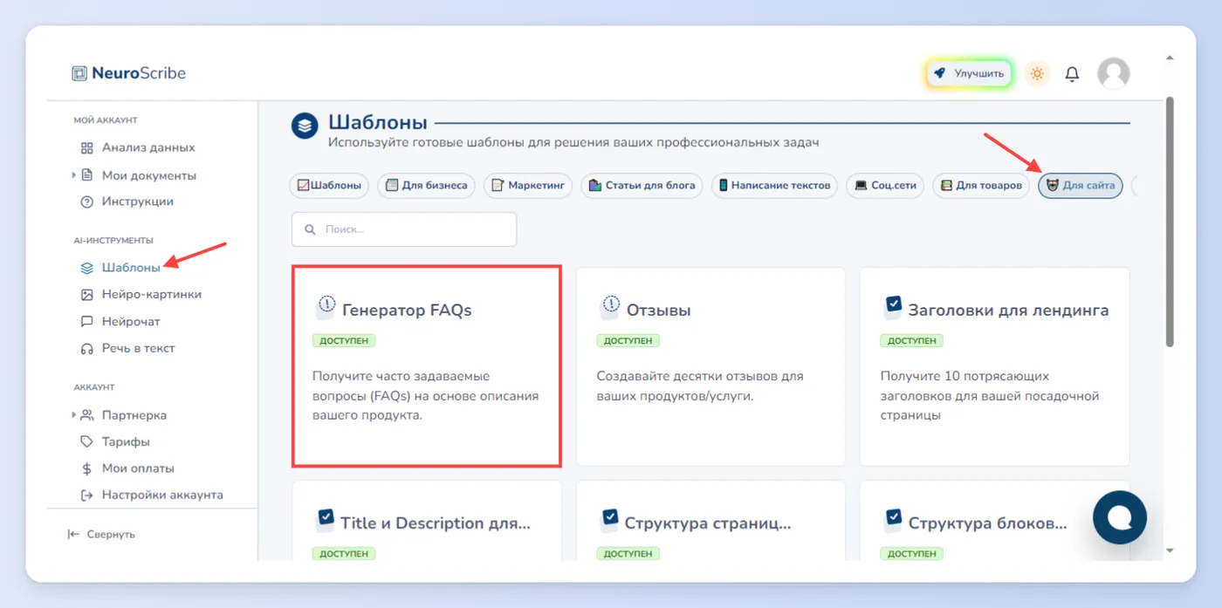Open Структура страниц template card
Image resolution: width=1222 pixels, height=608 pixels.
click(x=711, y=521)
